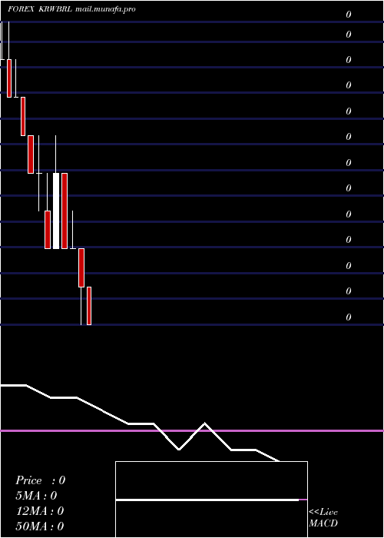
Task: Click the tall white candlestick body
Action: [x=56, y=211]
